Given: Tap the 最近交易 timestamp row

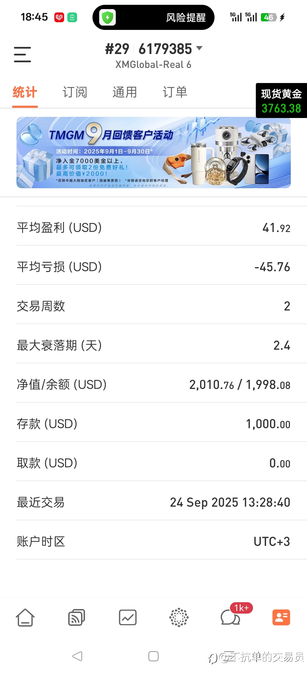Looking at the screenshot, I should 153,502.
